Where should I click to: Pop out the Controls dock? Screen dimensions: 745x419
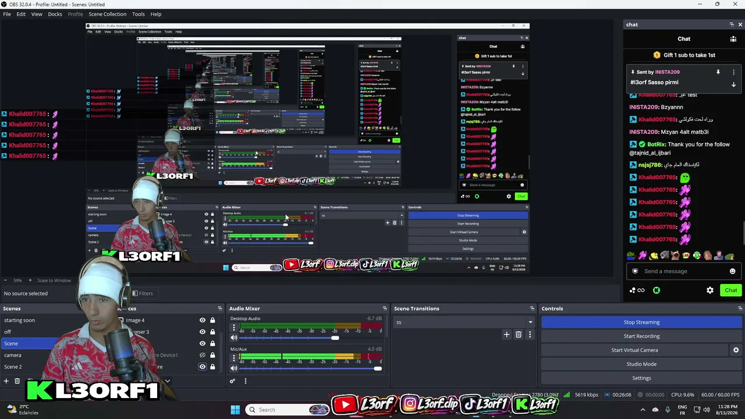[x=740, y=308]
